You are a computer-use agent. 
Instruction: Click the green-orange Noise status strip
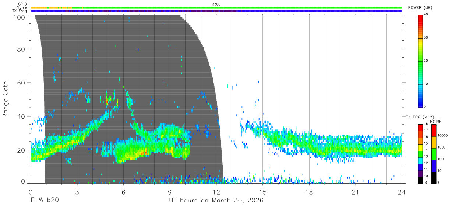click(216, 7)
